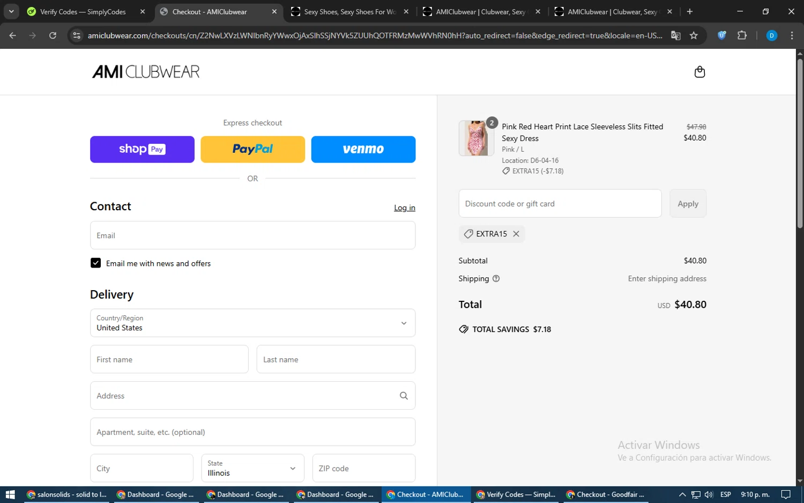
Task: Open the extensions puzzle icon
Action: (x=742, y=35)
